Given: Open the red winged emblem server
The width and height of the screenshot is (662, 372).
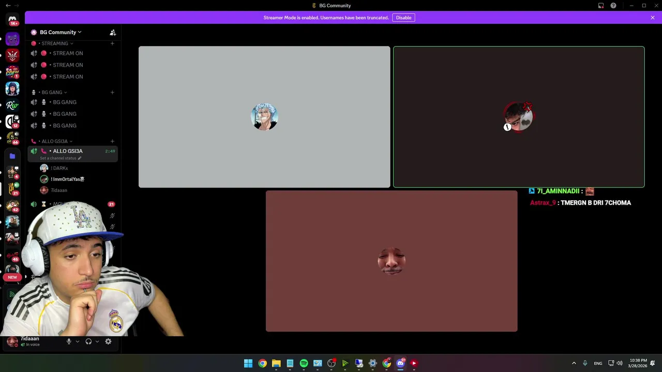Looking at the screenshot, I should click(12, 55).
